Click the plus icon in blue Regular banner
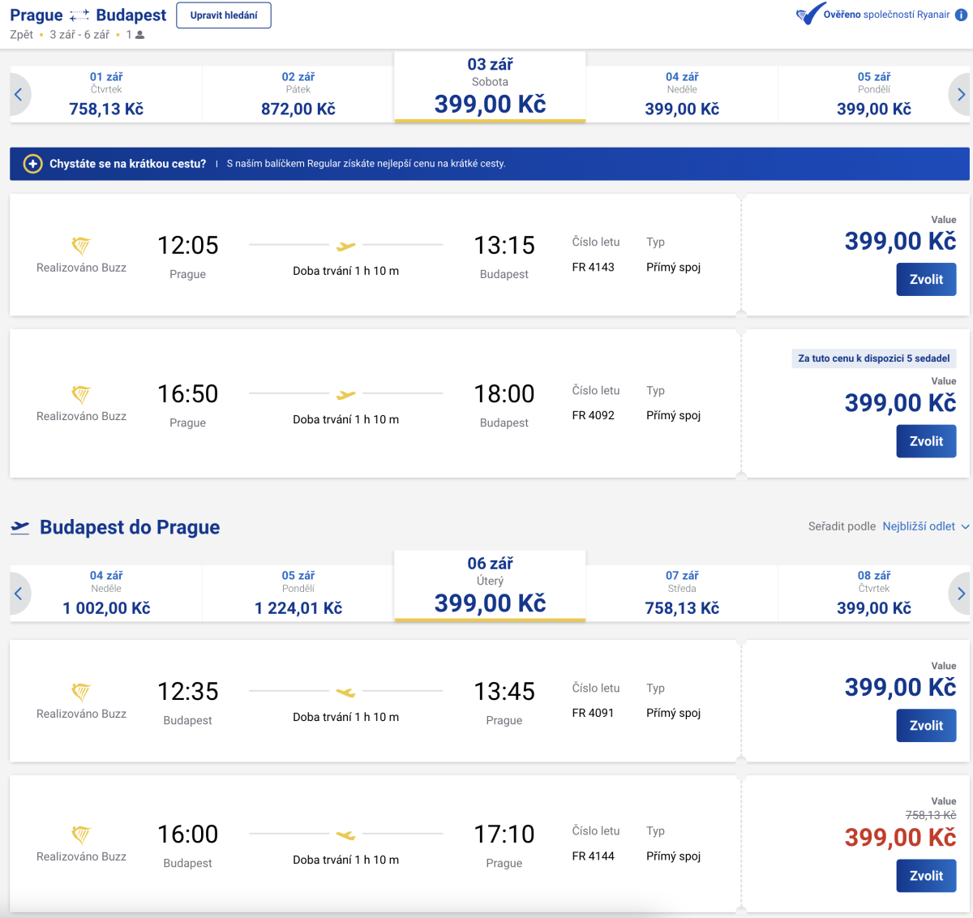This screenshot has width=973, height=918. (32, 164)
